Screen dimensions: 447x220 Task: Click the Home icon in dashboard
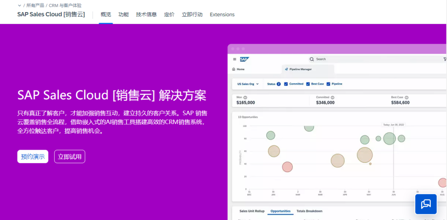pos(234,69)
